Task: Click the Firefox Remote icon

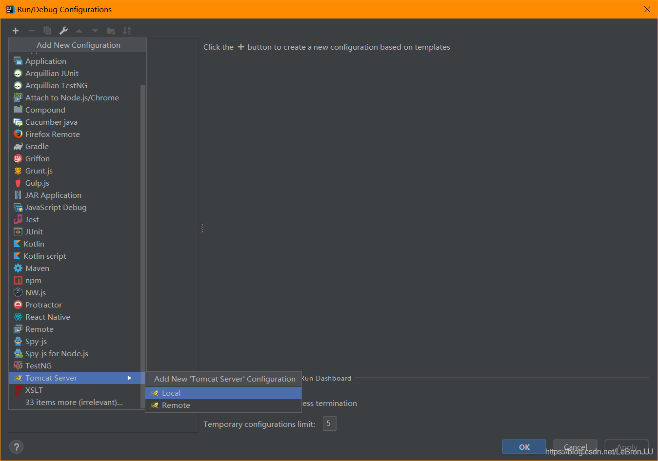Action: click(18, 134)
